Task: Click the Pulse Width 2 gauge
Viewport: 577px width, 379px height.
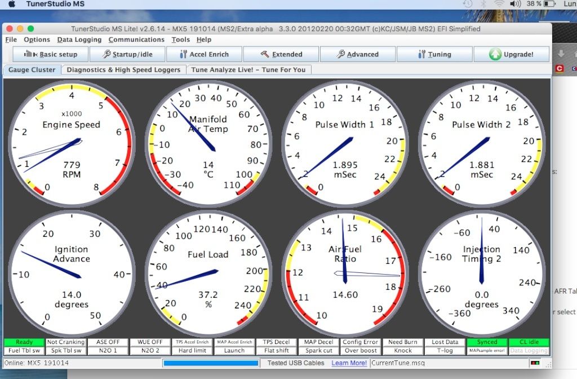Action: point(482,144)
